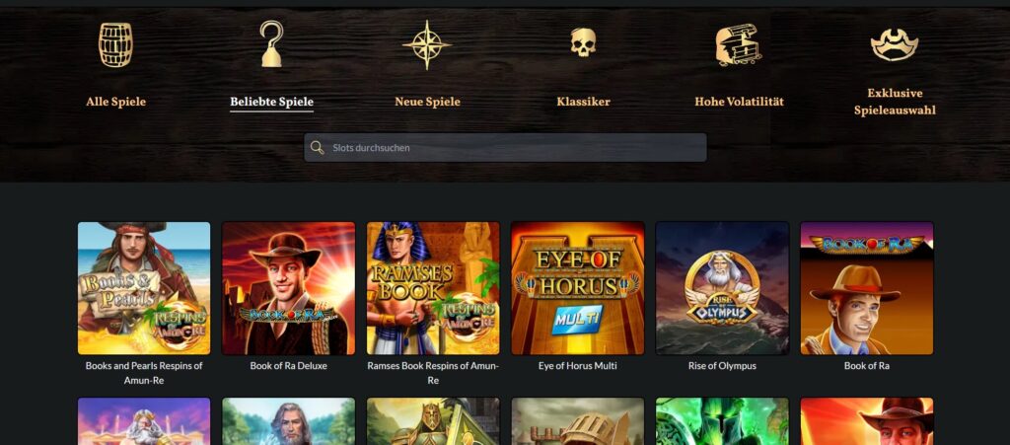Click the pirate hook icon
Viewport: 1010px width, 445px height.
271,43
